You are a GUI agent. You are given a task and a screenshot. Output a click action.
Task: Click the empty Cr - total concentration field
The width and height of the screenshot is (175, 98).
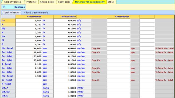pyautogui.click(x=29, y=80)
